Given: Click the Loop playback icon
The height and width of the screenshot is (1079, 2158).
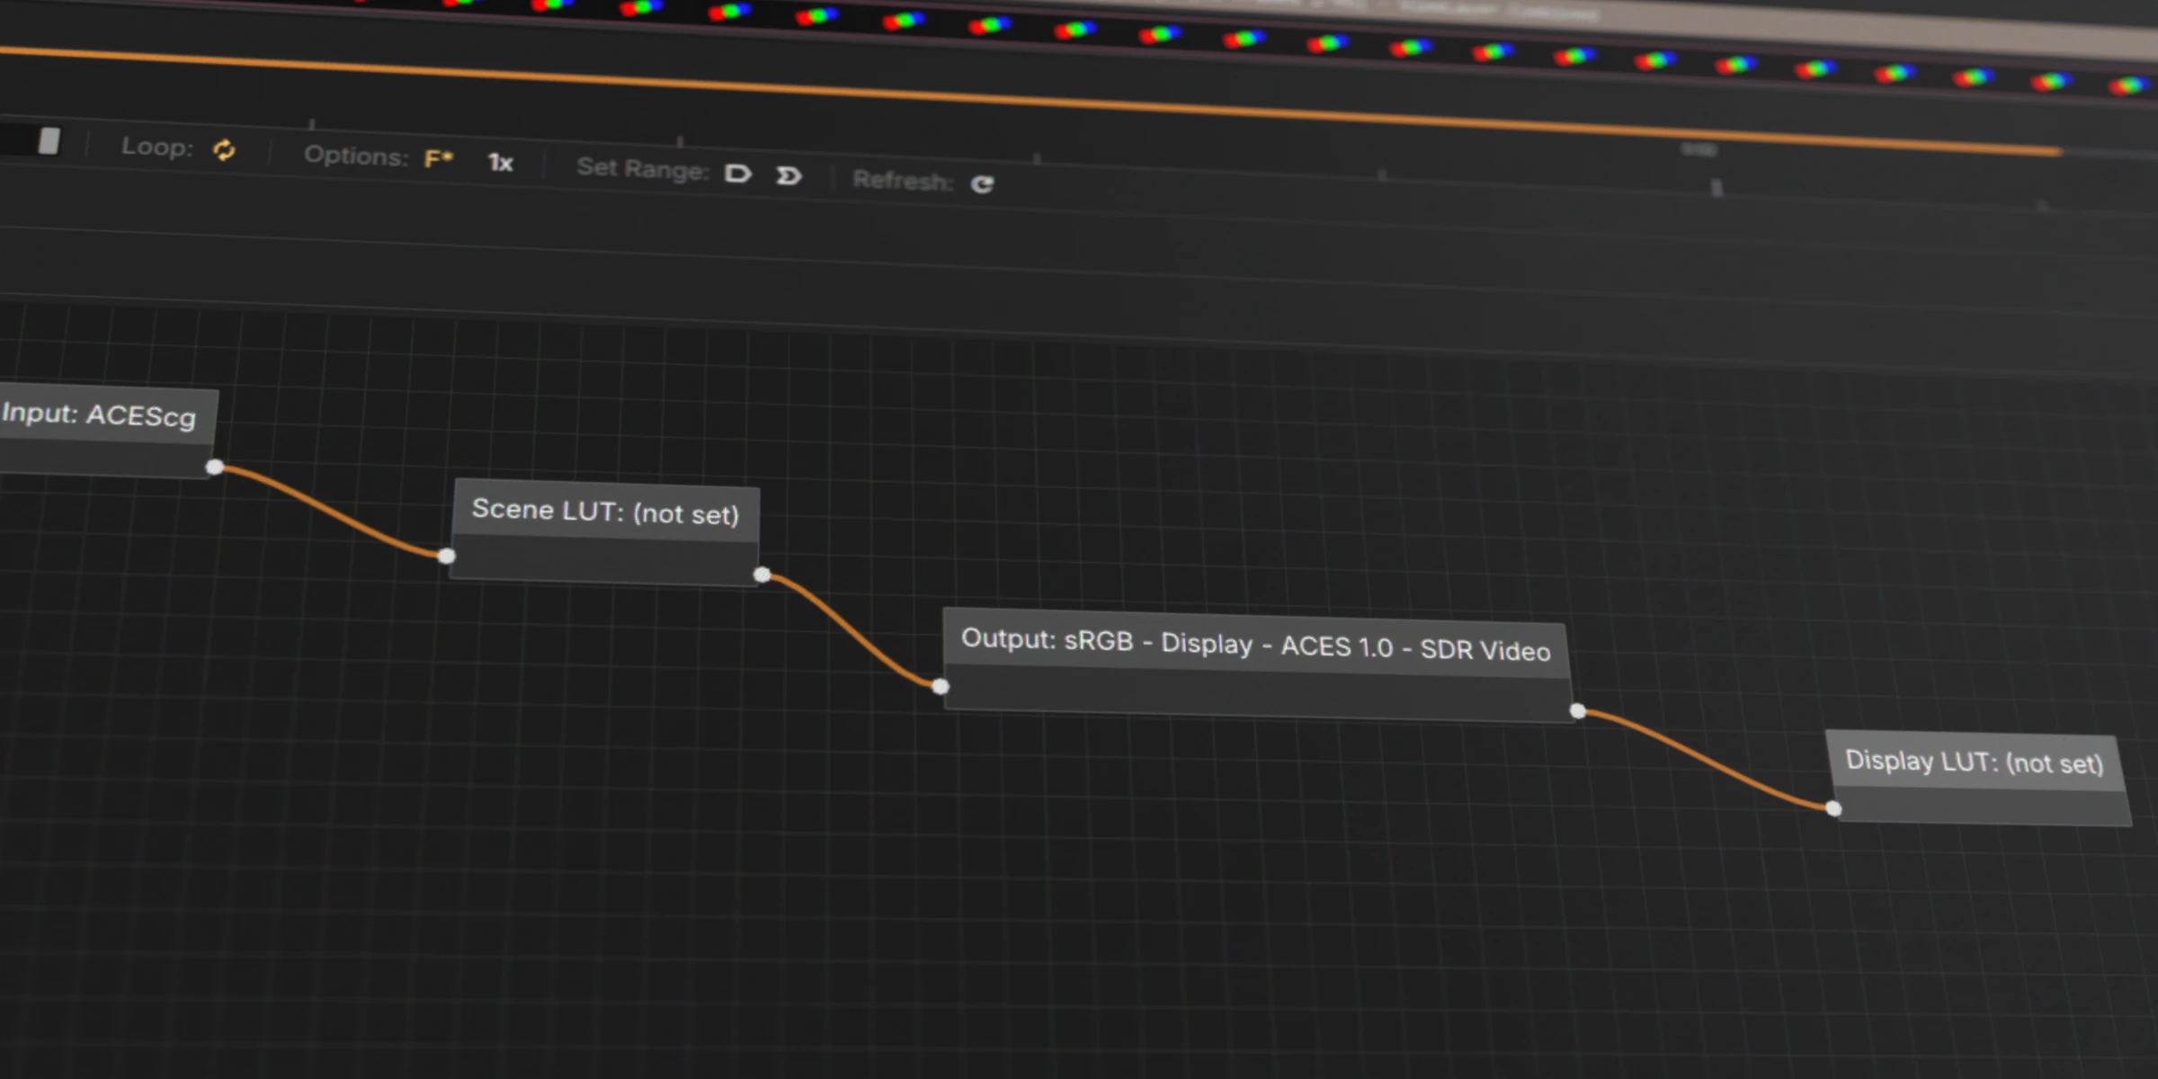Looking at the screenshot, I should point(223,150).
